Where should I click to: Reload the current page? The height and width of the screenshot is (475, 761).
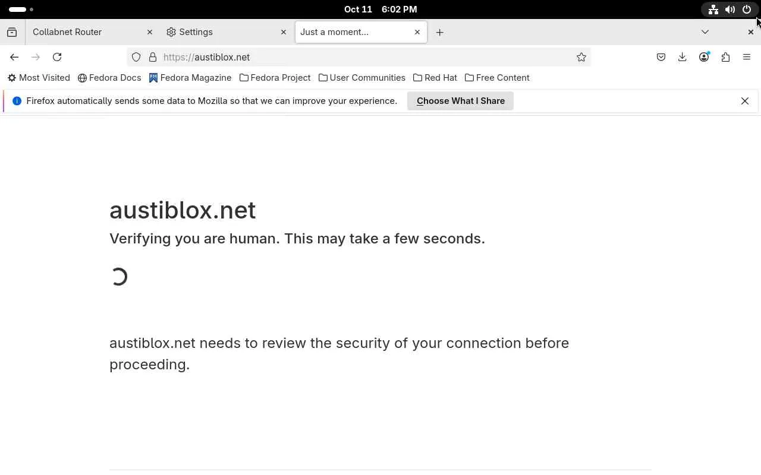tap(57, 57)
